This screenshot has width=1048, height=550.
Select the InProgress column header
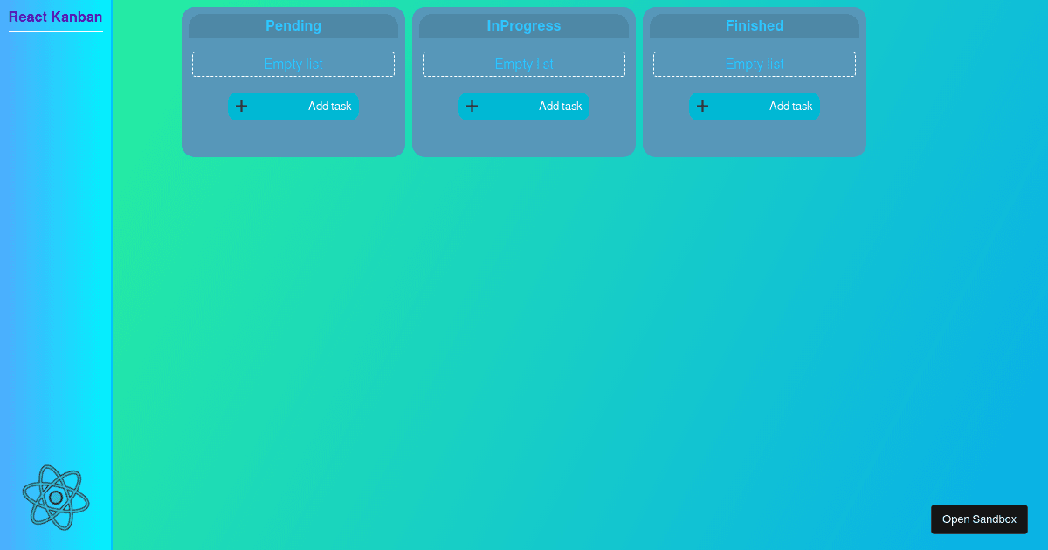tap(524, 25)
